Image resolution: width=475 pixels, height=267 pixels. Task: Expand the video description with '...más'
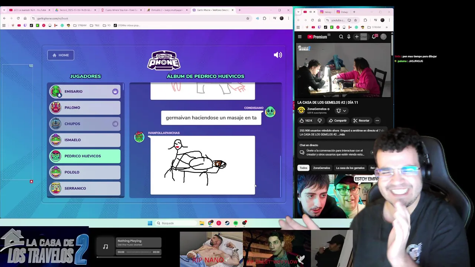341,134
